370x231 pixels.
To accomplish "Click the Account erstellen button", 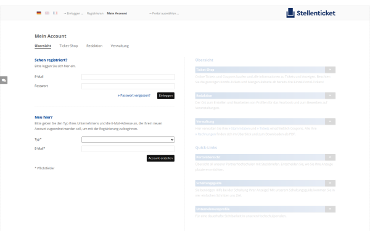I will [160, 158].
